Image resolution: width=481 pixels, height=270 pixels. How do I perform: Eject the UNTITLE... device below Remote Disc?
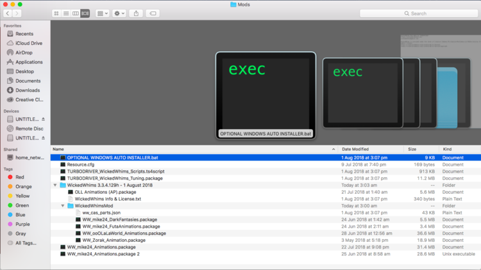click(43, 138)
